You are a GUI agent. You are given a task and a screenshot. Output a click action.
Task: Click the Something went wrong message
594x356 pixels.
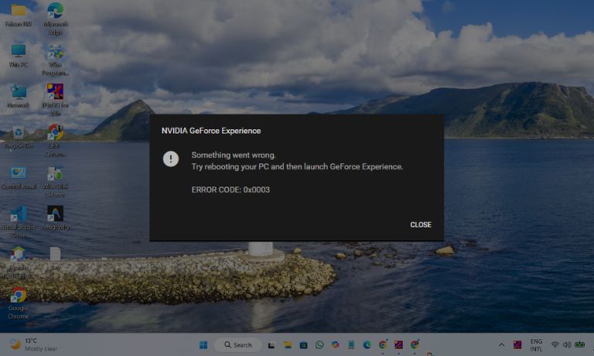pyautogui.click(x=234, y=155)
